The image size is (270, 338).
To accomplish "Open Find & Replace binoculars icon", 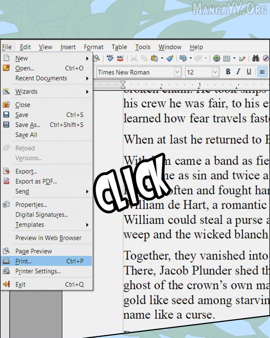I will [x=256, y=58].
